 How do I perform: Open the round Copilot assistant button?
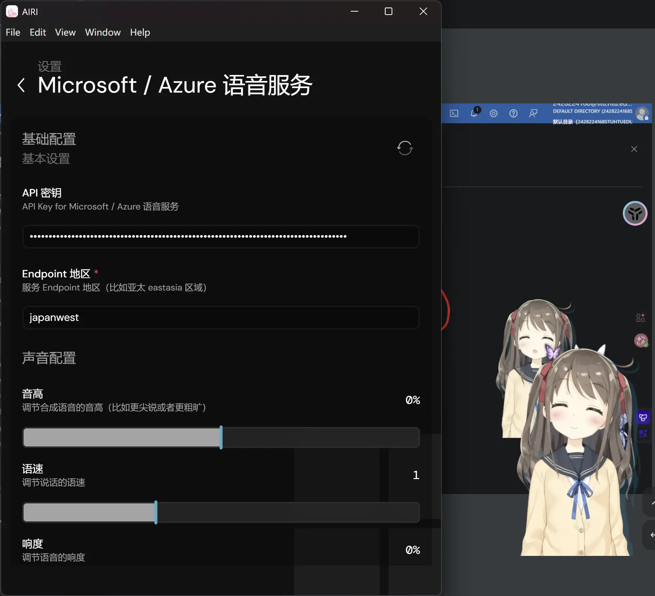pyautogui.click(x=635, y=214)
